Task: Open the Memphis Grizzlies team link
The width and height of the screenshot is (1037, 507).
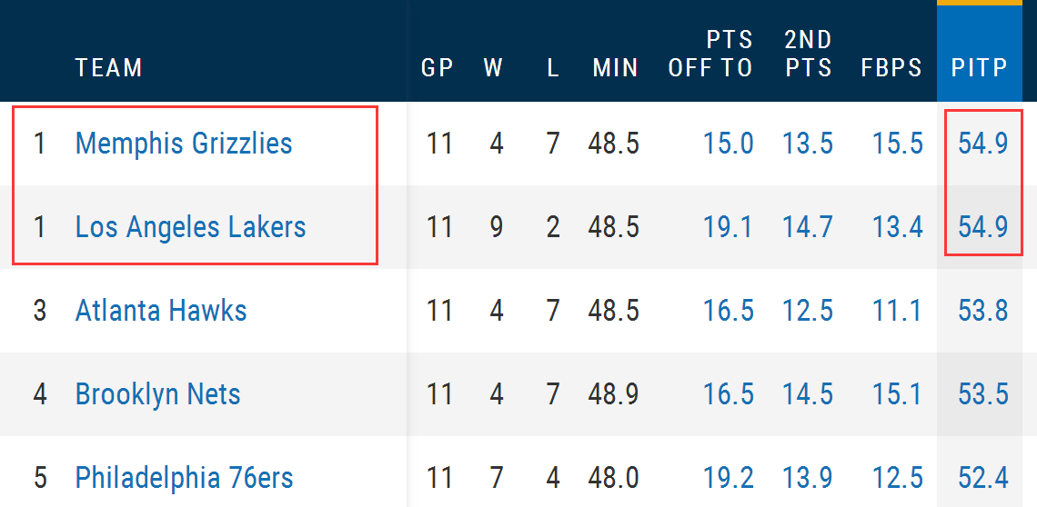Action: (x=184, y=144)
